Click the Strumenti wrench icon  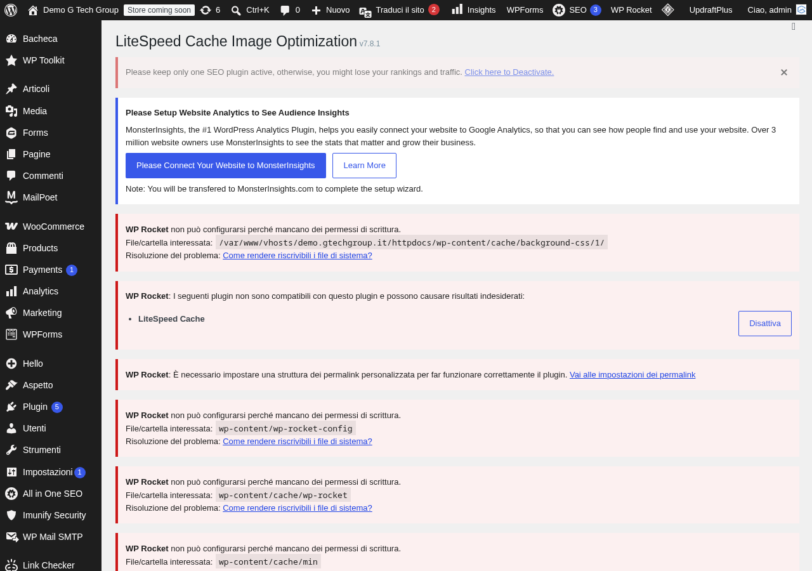[x=11, y=450]
